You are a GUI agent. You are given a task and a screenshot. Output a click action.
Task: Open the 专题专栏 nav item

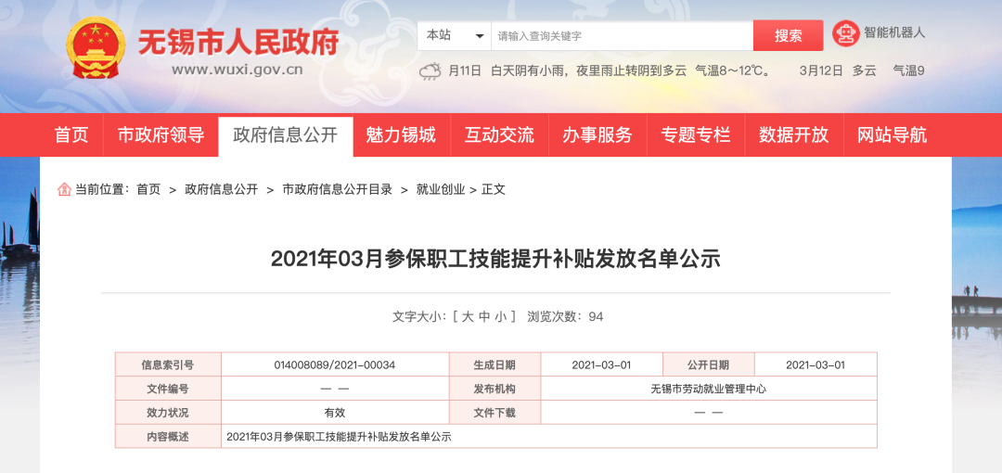[695, 134]
